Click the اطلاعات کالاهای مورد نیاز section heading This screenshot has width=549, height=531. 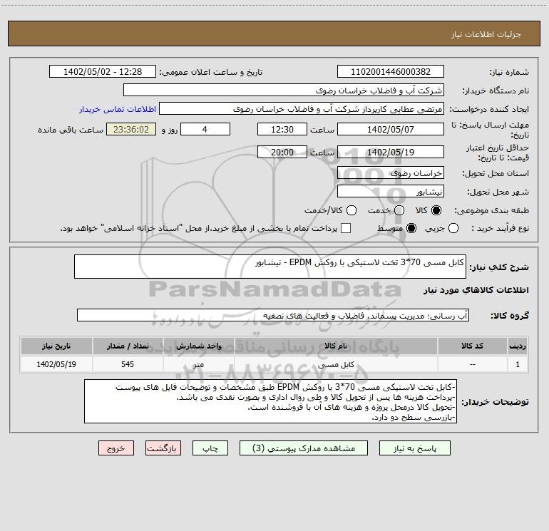coord(476,290)
